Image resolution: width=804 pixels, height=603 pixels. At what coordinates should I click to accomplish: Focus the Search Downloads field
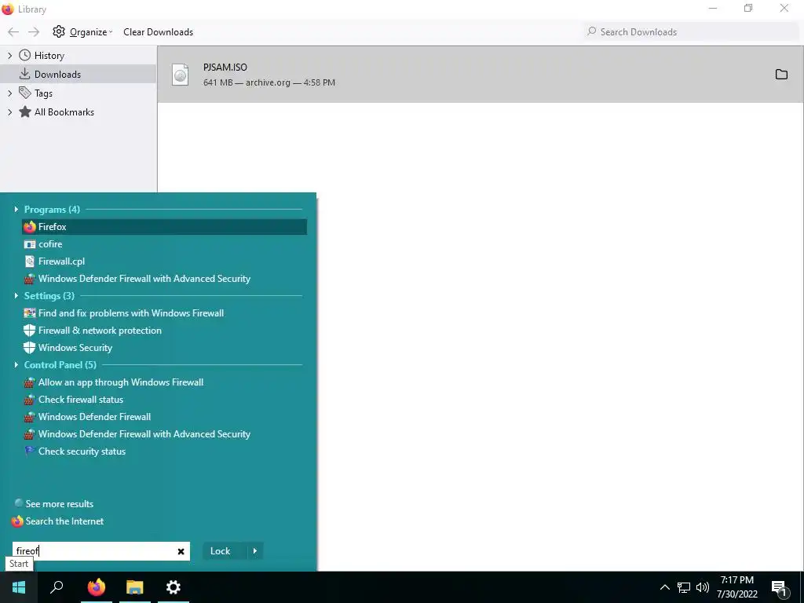click(x=691, y=31)
